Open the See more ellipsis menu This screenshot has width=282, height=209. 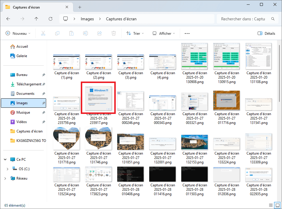[187, 33]
